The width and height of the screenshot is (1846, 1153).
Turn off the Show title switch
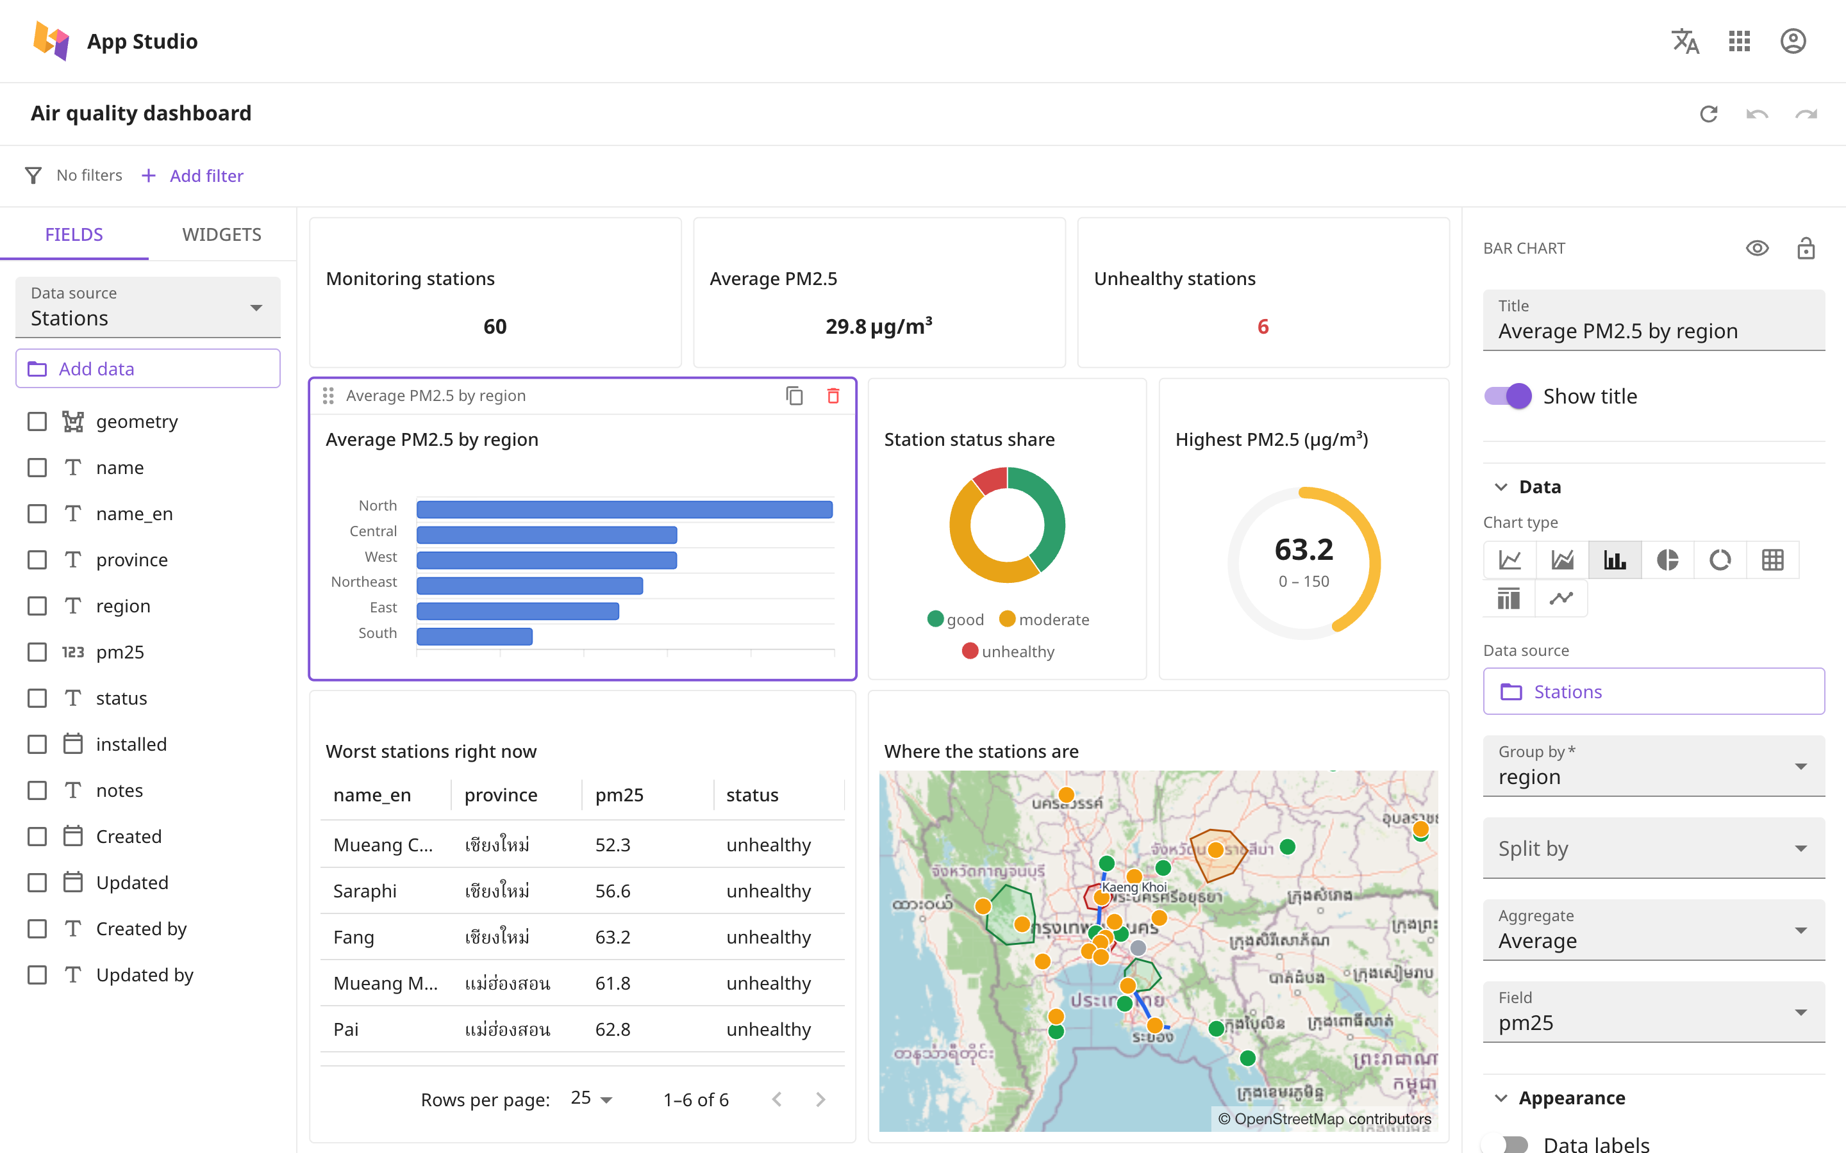[1508, 396]
